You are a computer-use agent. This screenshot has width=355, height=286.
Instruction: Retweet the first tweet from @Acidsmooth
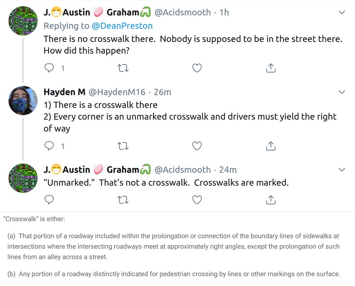[x=123, y=68]
